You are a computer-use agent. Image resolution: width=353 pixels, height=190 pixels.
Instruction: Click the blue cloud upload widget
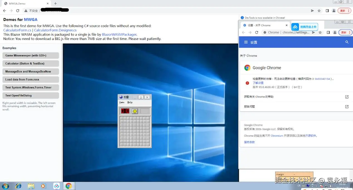click(305, 27)
